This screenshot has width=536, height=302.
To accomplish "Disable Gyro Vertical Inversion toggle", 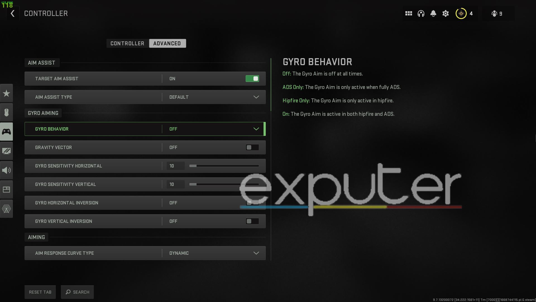I will (252, 221).
